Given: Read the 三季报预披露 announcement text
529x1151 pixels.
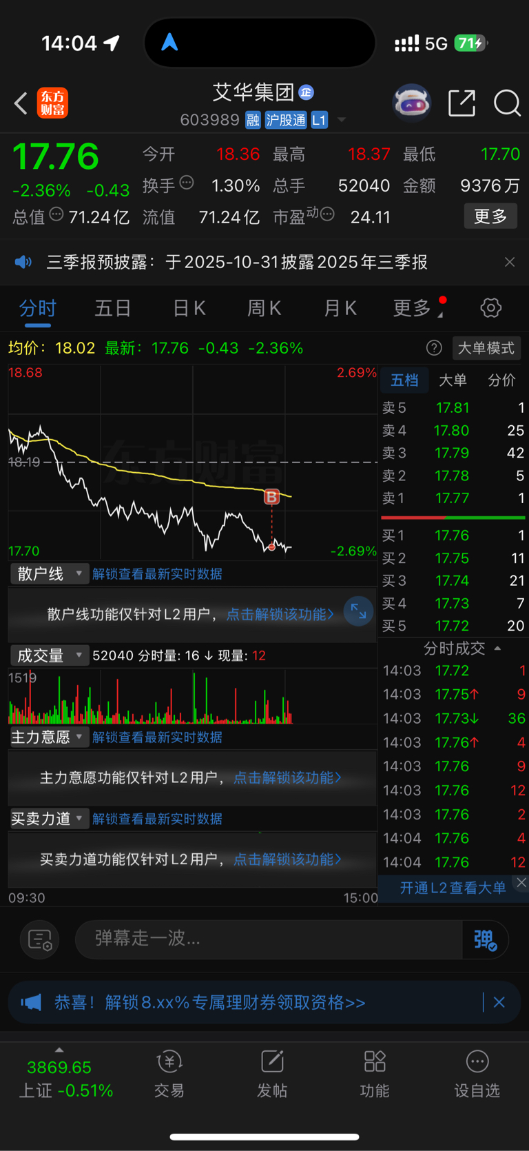Looking at the screenshot, I should [237, 262].
